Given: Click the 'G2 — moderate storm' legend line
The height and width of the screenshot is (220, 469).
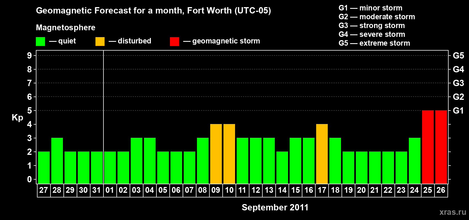Looking at the screenshot, I should point(377,17).
